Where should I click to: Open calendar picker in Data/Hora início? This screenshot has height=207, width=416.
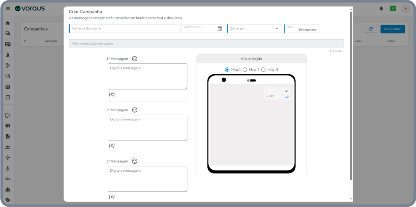pos(220,28)
